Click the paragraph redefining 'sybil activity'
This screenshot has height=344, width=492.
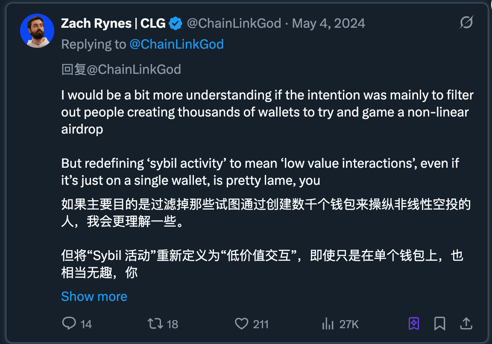[x=260, y=172]
